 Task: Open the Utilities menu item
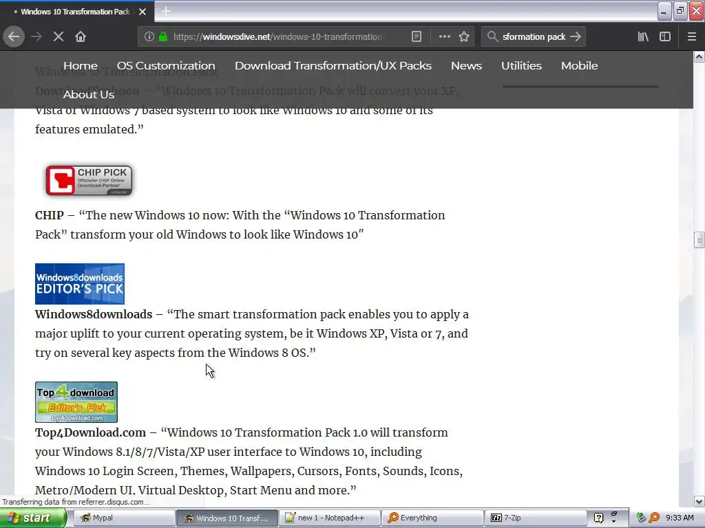[x=522, y=65]
